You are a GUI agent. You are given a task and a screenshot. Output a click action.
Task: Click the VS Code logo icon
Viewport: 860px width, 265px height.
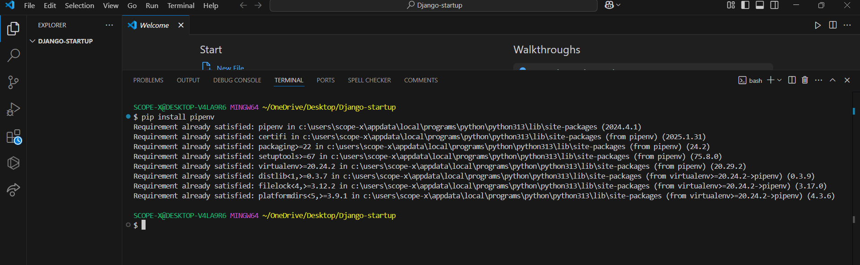[10, 5]
